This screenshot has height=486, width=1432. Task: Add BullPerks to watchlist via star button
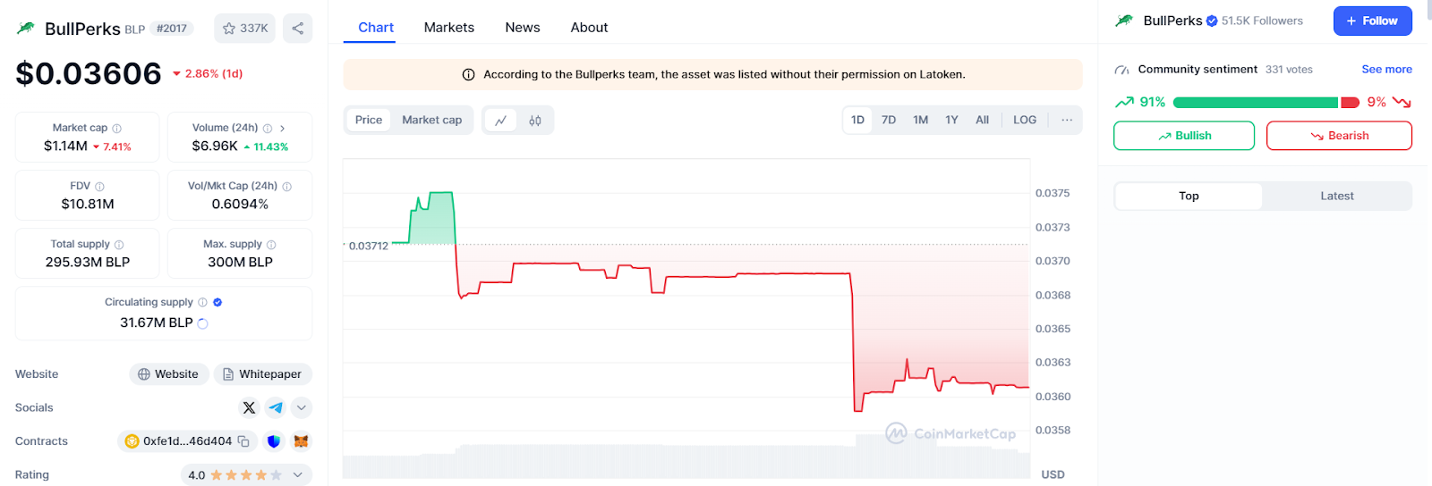point(244,29)
